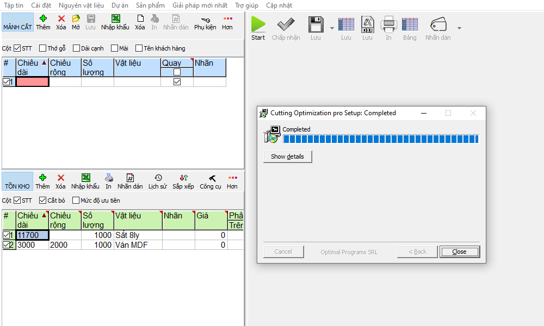The height and width of the screenshot is (326, 544).
Task: Click the green Start optimization icon
Action: click(258, 24)
